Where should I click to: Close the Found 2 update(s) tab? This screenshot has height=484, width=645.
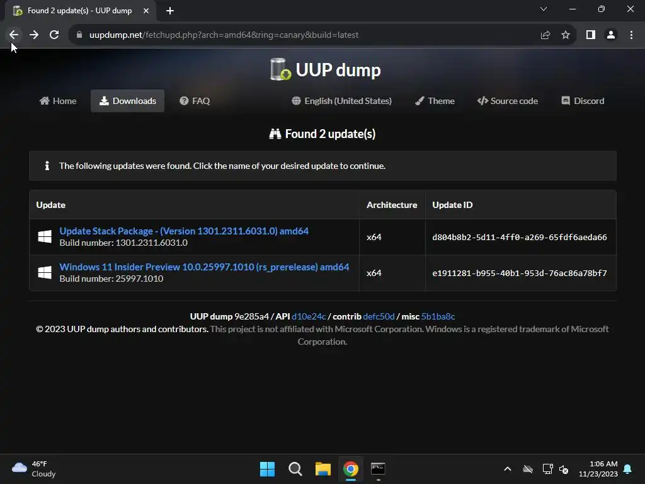tap(146, 11)
